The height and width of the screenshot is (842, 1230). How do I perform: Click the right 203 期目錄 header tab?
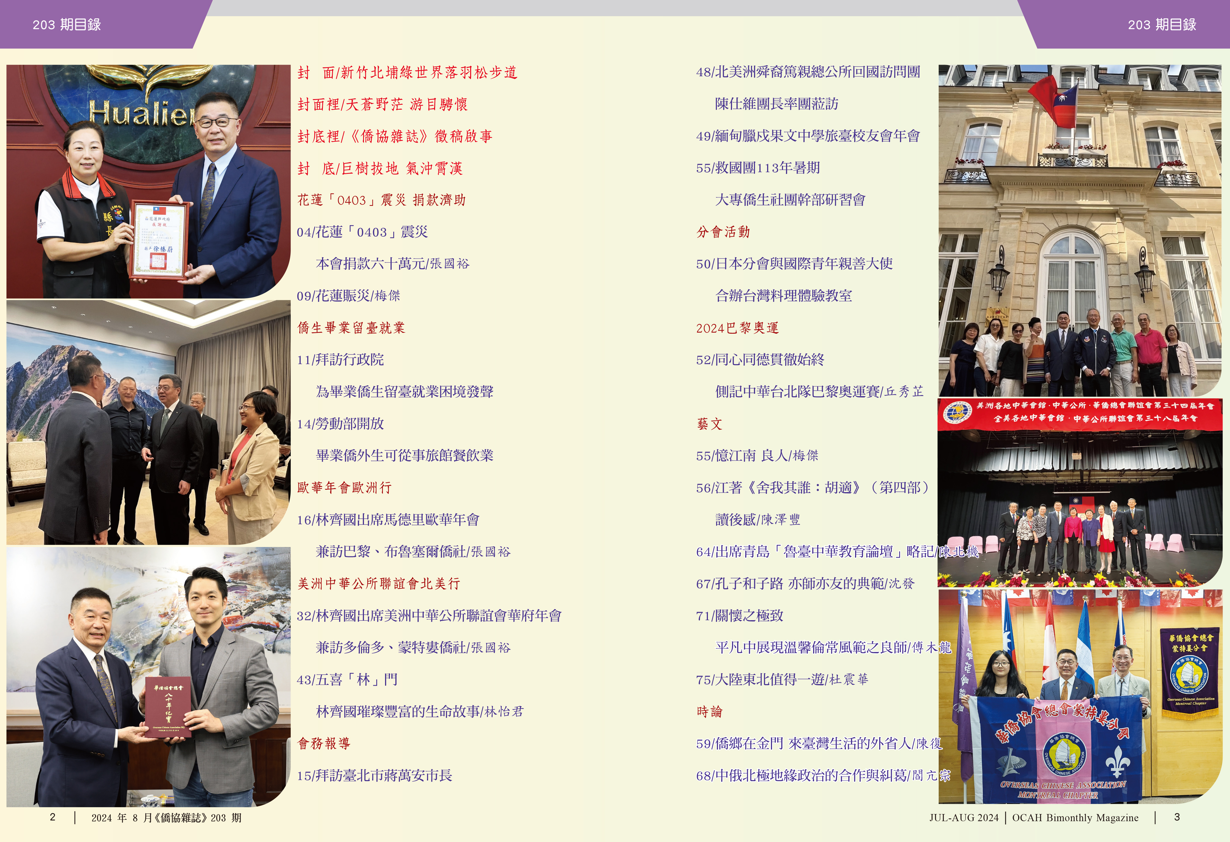click(1162, 24)
